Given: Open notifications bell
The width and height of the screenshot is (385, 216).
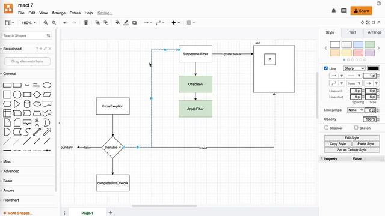Looking at the screenshot, I should [x=333, y=11].
